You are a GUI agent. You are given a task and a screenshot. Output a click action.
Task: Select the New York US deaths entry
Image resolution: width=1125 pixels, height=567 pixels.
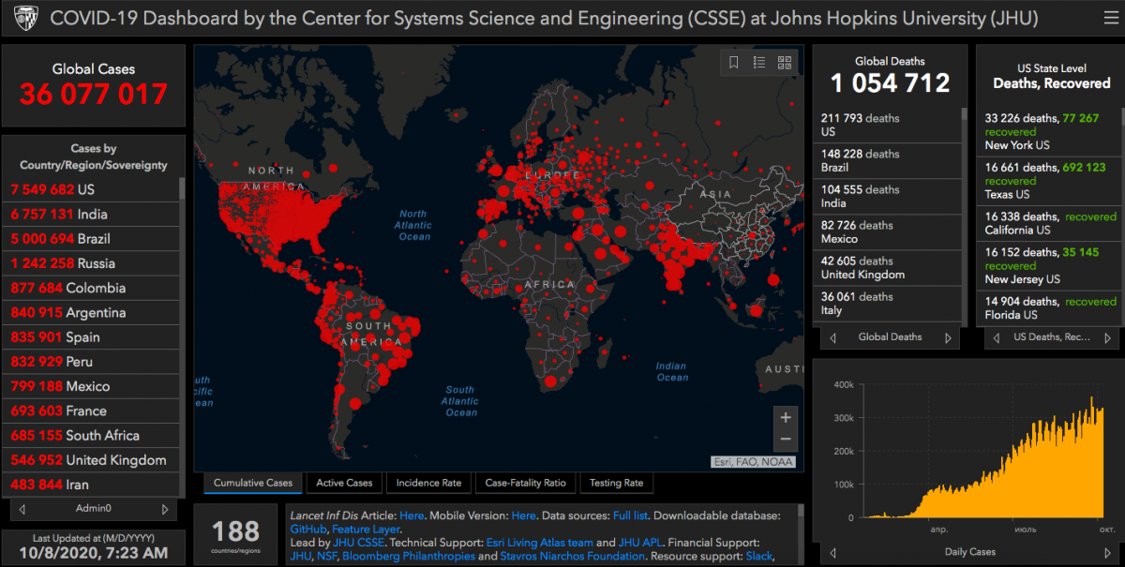(x=1051, y=132)
